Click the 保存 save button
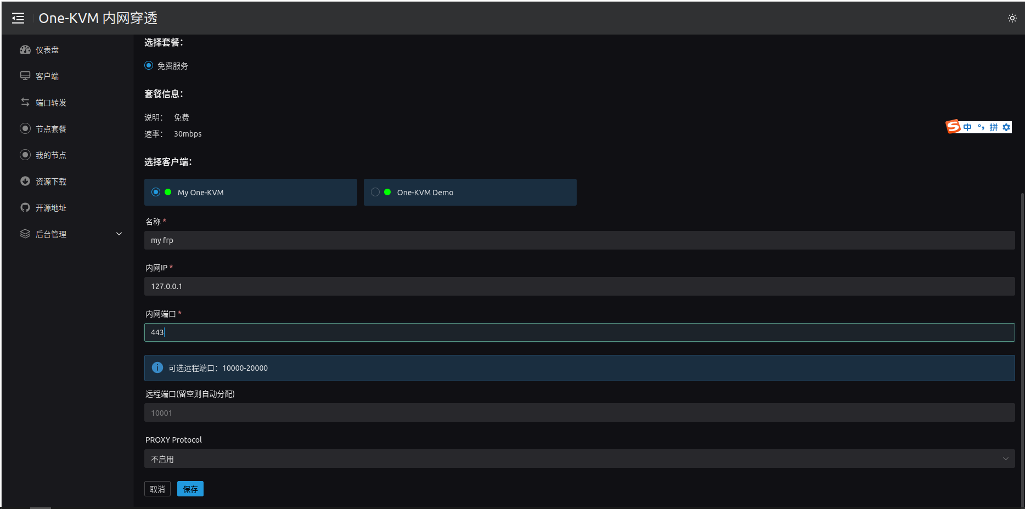 point(190,489)
